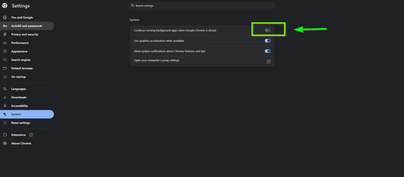Click the speedometer icon for Performance
This screenshot has width=404, height=177.
pos(5,43)
